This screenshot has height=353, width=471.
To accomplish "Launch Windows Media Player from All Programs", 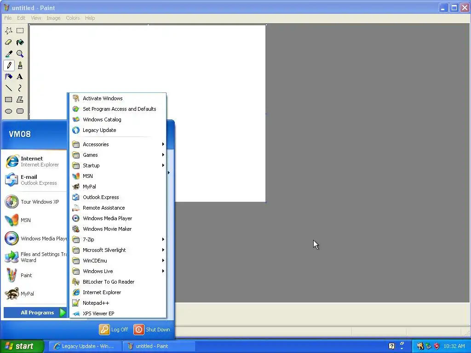I will [118, 218].
